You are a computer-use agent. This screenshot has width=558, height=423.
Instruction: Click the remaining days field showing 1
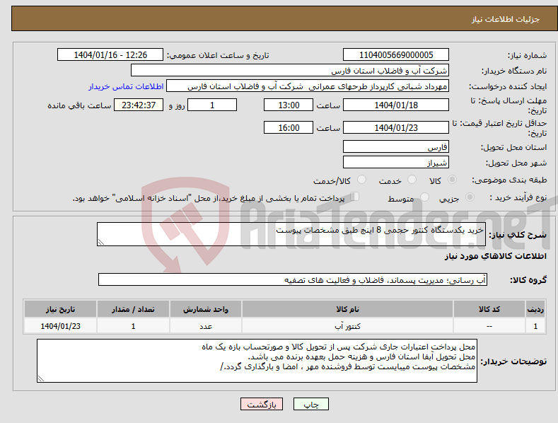tap(212, 105)
